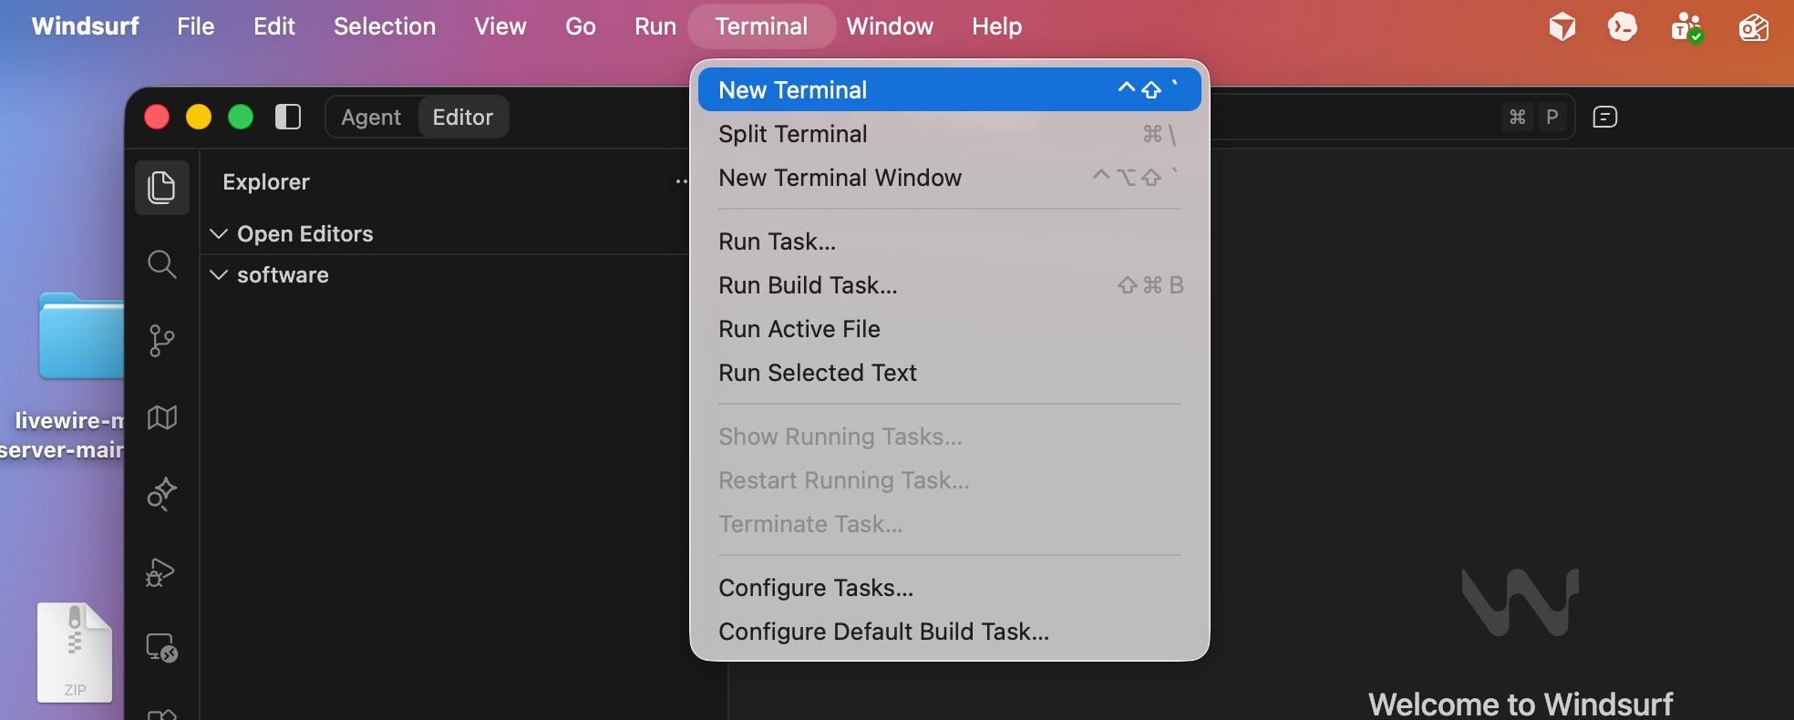Click the Explorer more actions ellipsis
Image resolution: width=1794 pixels, height=720 pixels.
click(682, 181)
